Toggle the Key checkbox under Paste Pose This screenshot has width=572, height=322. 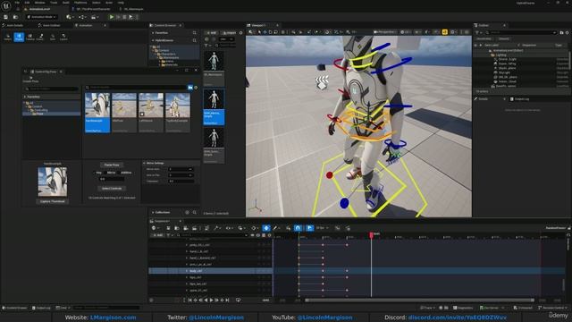coord(94,173)
